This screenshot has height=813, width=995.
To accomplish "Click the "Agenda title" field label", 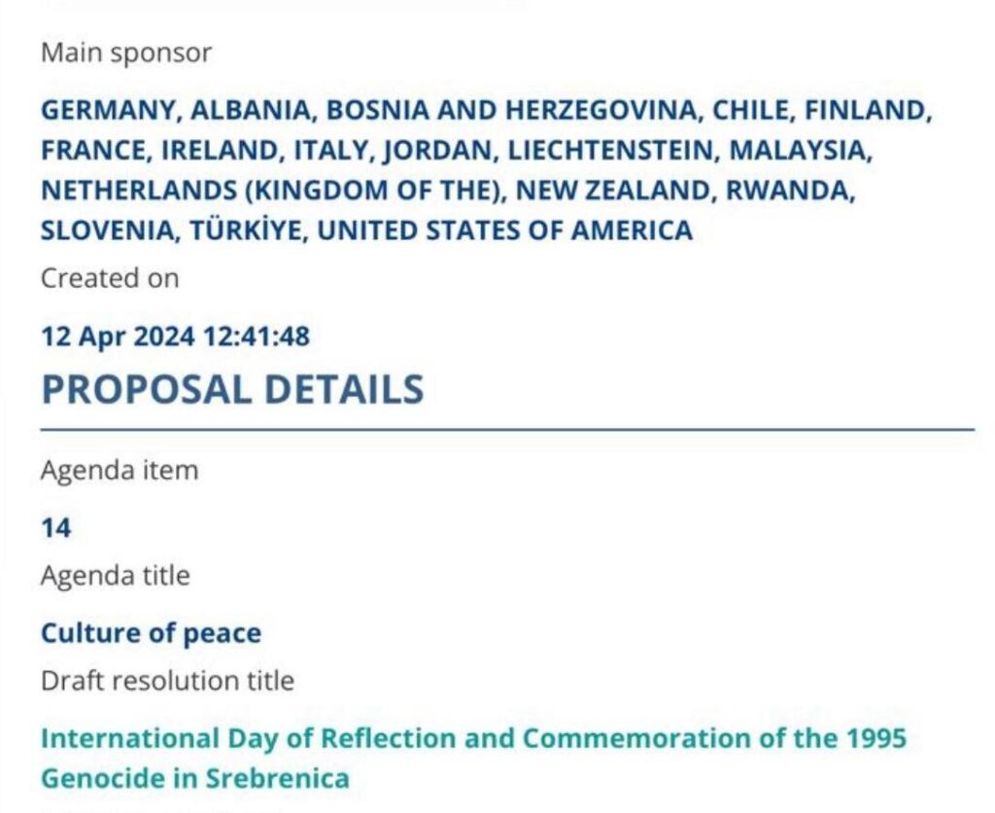I will 115,576.
